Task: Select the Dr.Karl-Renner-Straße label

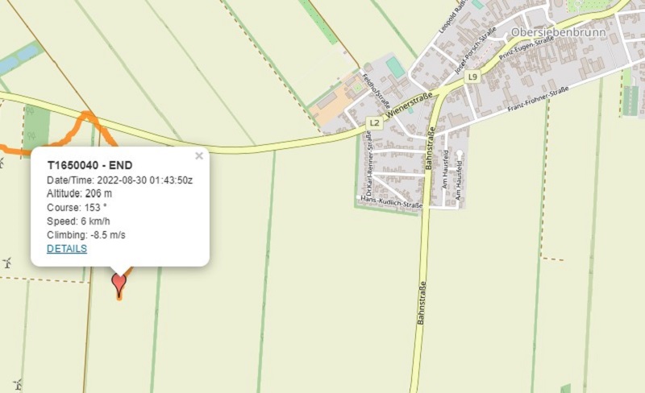Action: 368,163
